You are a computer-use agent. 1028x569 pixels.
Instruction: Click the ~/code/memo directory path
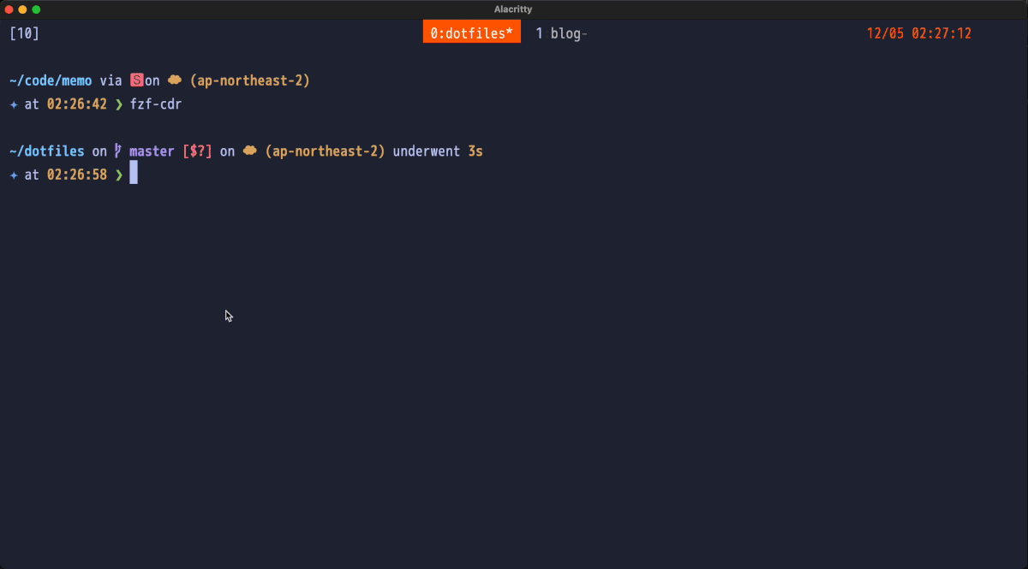[51, 80]
